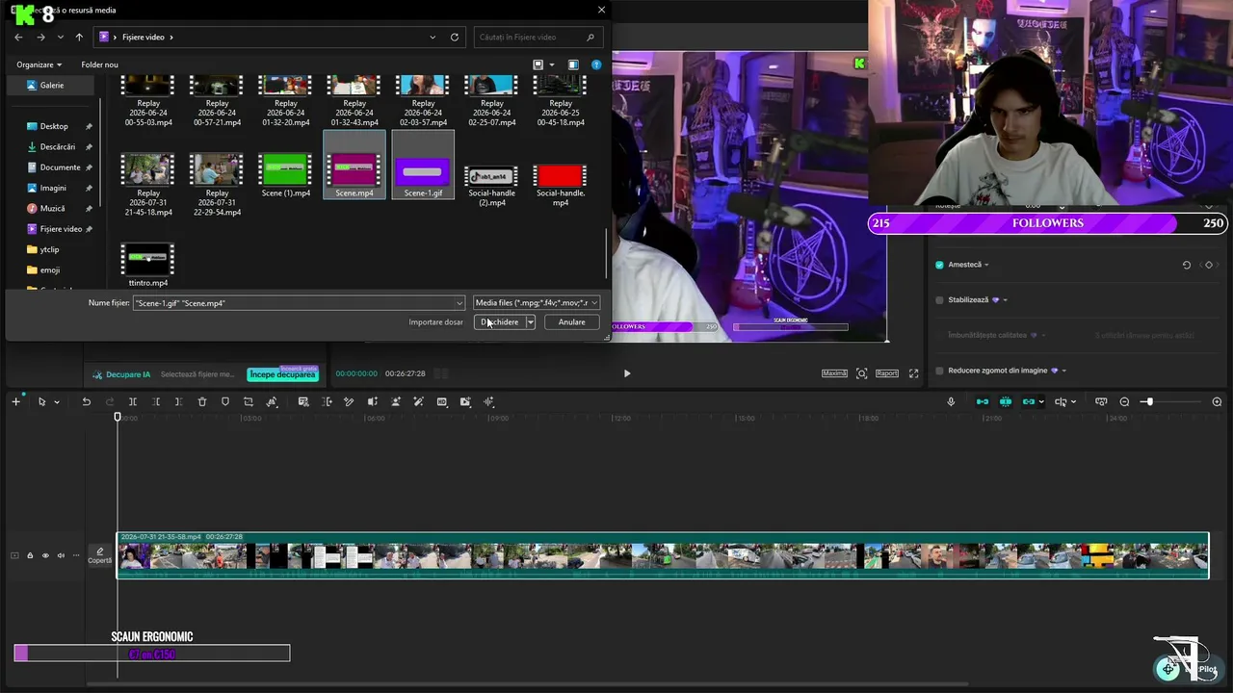
Task: Mute the main video track
Action: tap(61, 555)
